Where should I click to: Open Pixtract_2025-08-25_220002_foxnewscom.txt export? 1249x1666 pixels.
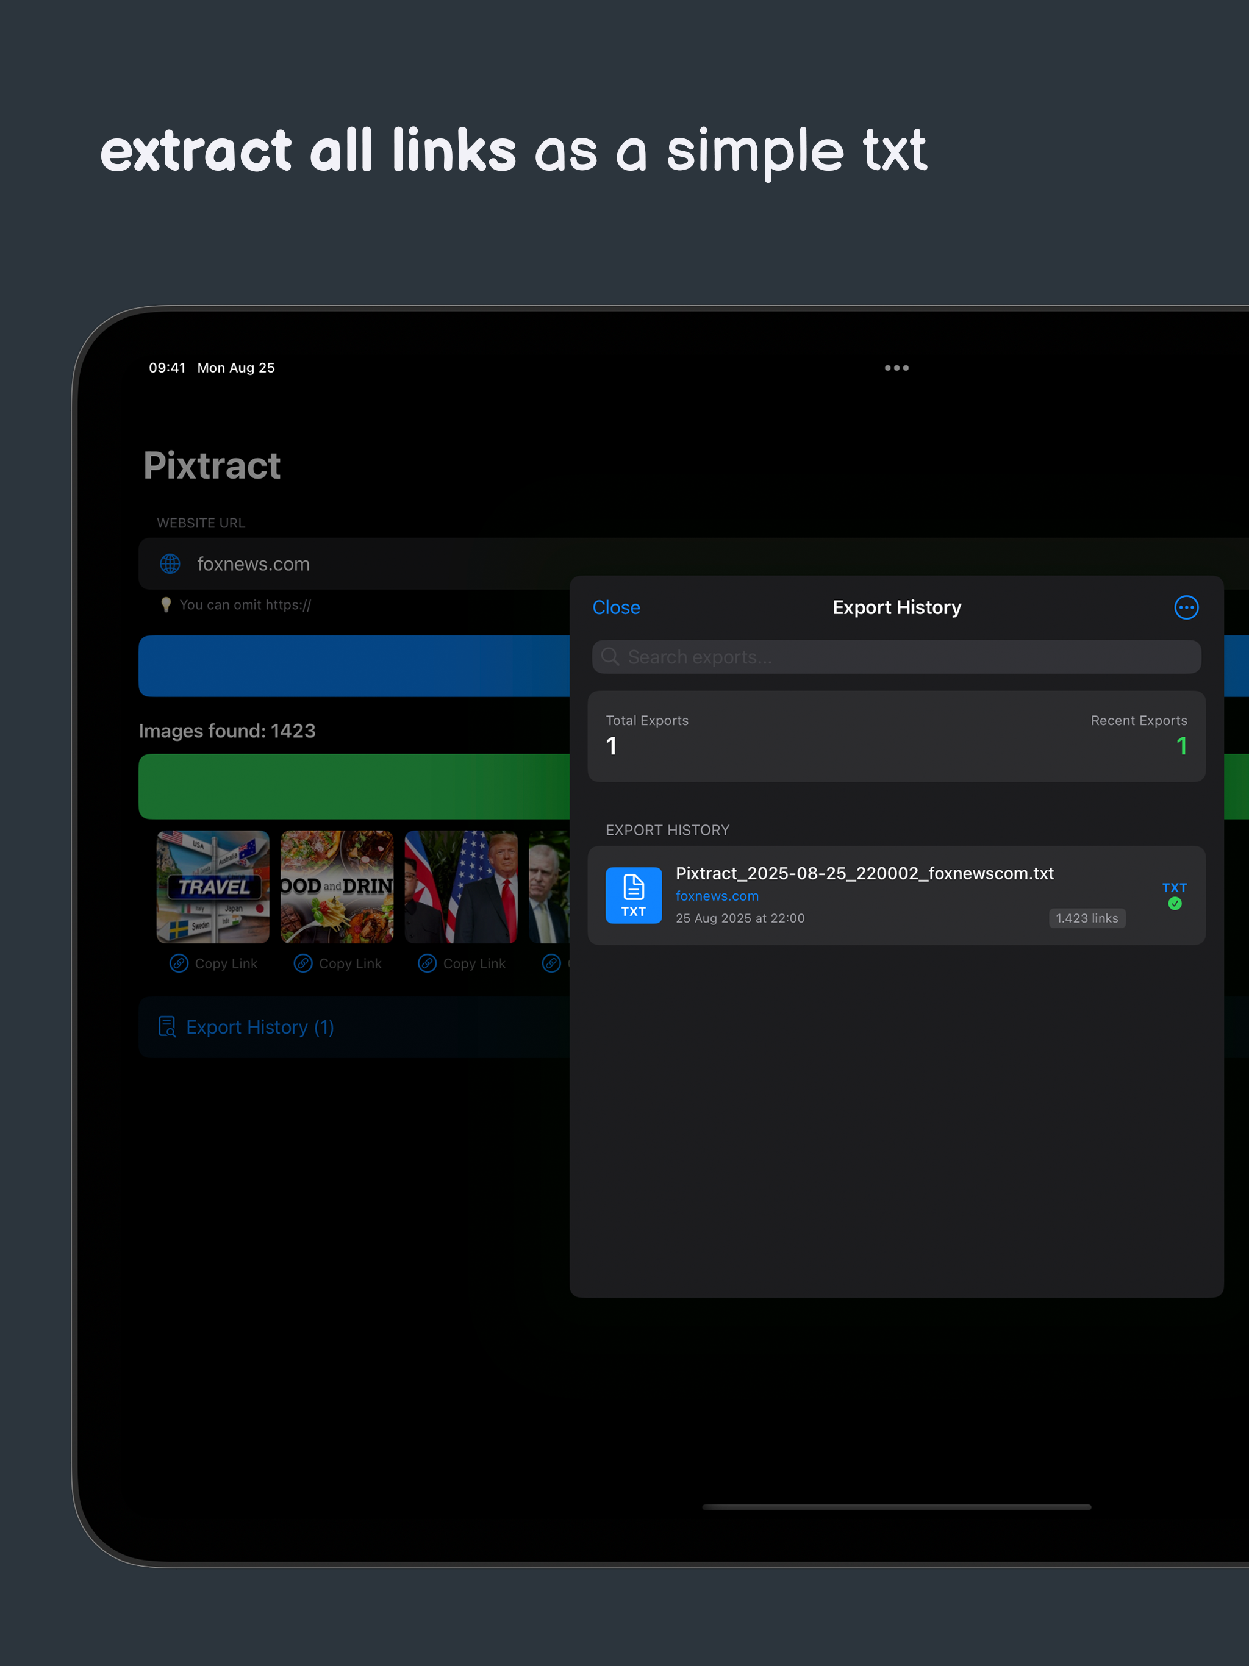[896, 895]
